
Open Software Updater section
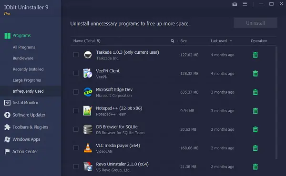point(29,115)
